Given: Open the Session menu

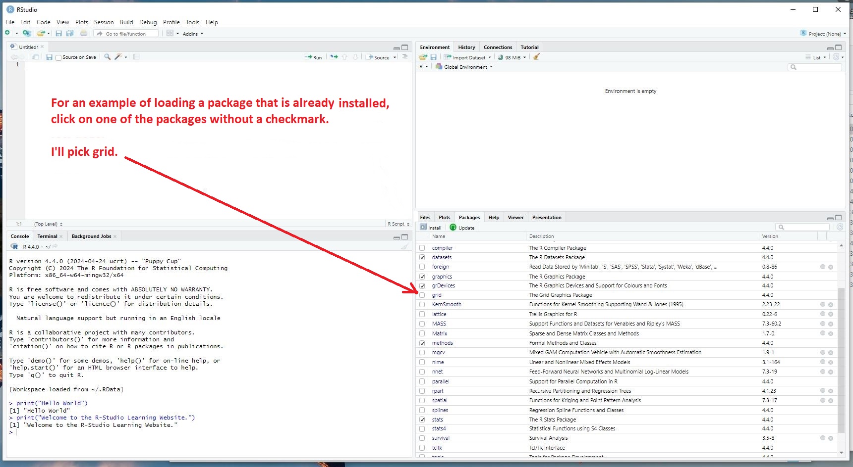Looking at the screenshot, I should tap(104, 22).
